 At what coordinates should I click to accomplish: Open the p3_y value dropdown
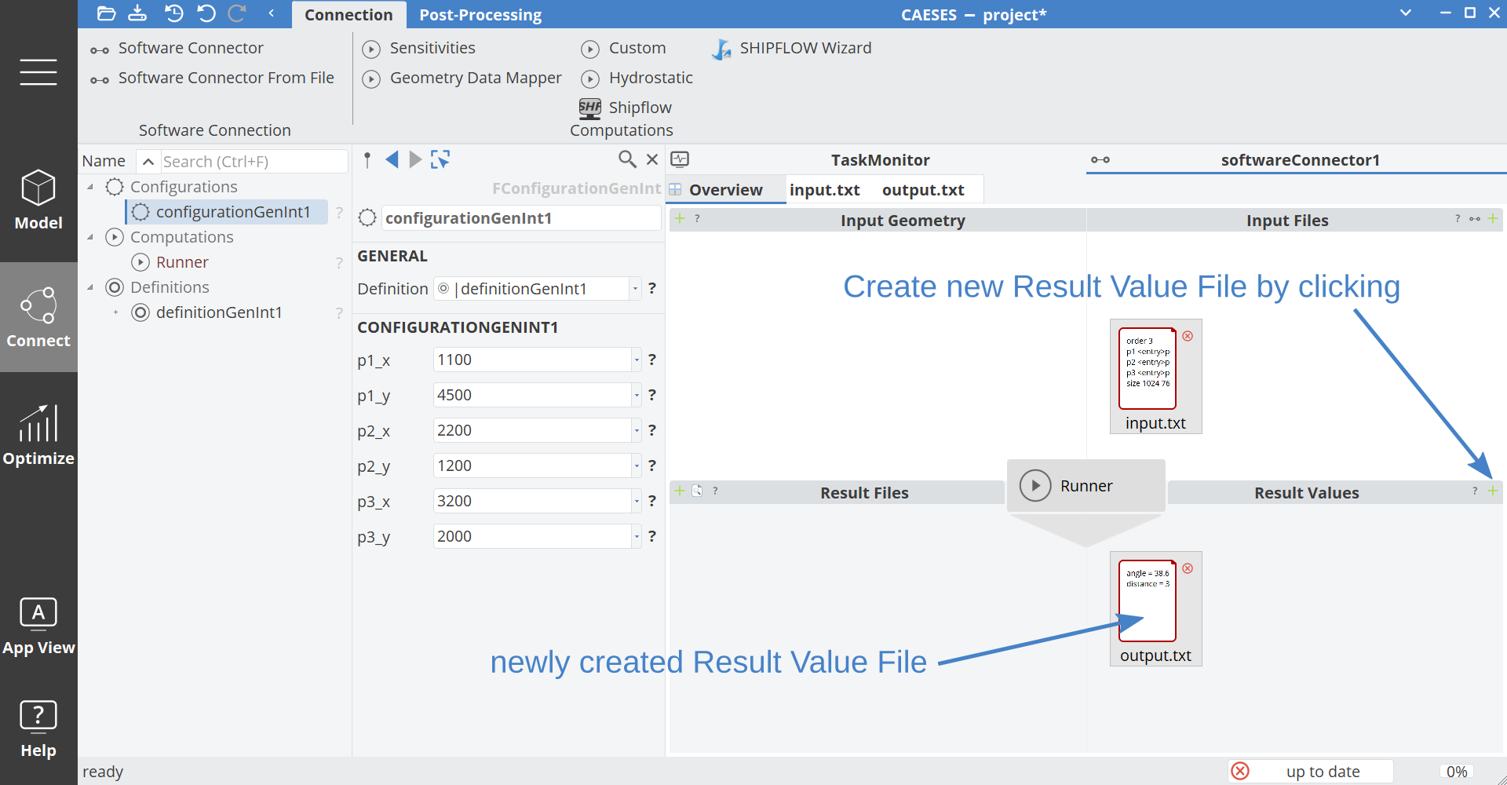point(636,537)
